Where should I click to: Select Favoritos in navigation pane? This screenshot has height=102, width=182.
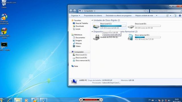(x=76, y=20)
